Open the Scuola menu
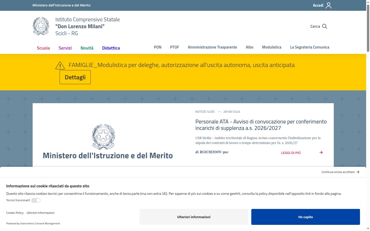Screen dimensions: 370x231 [43, 48]
